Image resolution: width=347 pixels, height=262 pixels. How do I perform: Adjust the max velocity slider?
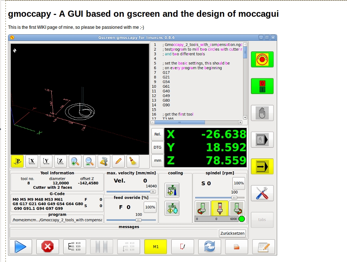pyautogui.click(x=131, y=192)
